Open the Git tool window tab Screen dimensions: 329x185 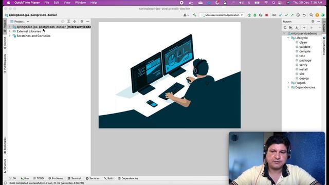(12, 178)
